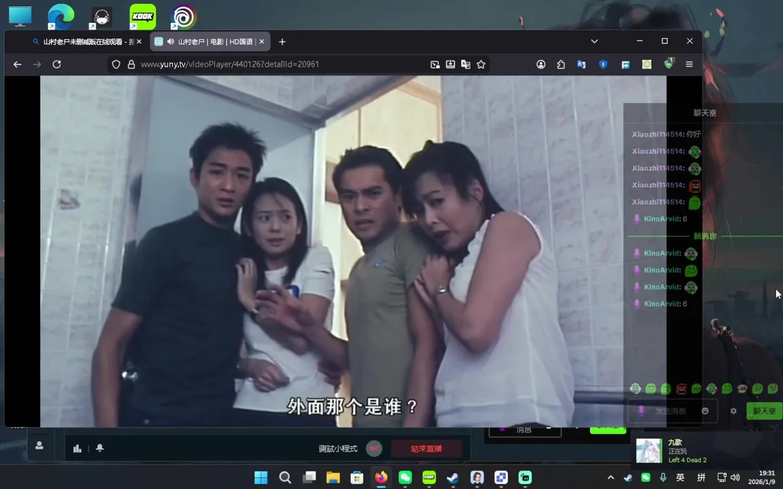Go back to previous page in Firefox

point(18,65)
